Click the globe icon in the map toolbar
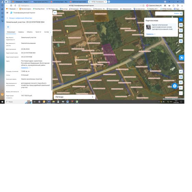This screenshot has height=192, width=192. pos(181,41)
